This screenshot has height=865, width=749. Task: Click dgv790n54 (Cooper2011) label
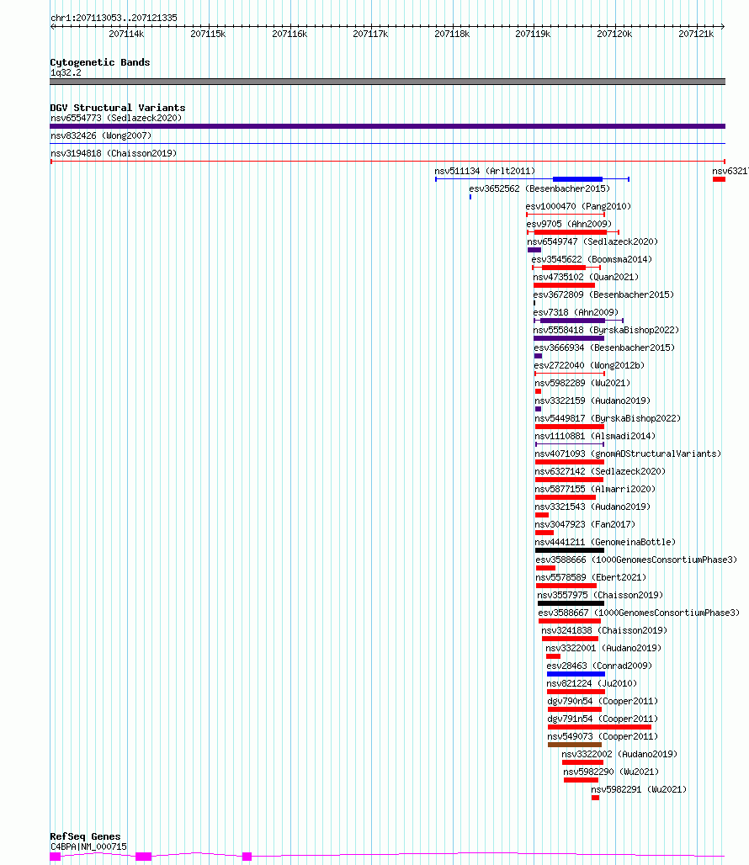tap(603, 701)
